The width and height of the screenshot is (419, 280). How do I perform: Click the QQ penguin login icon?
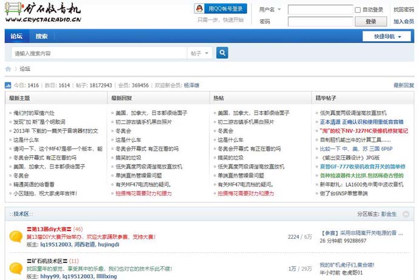(199, 8)
